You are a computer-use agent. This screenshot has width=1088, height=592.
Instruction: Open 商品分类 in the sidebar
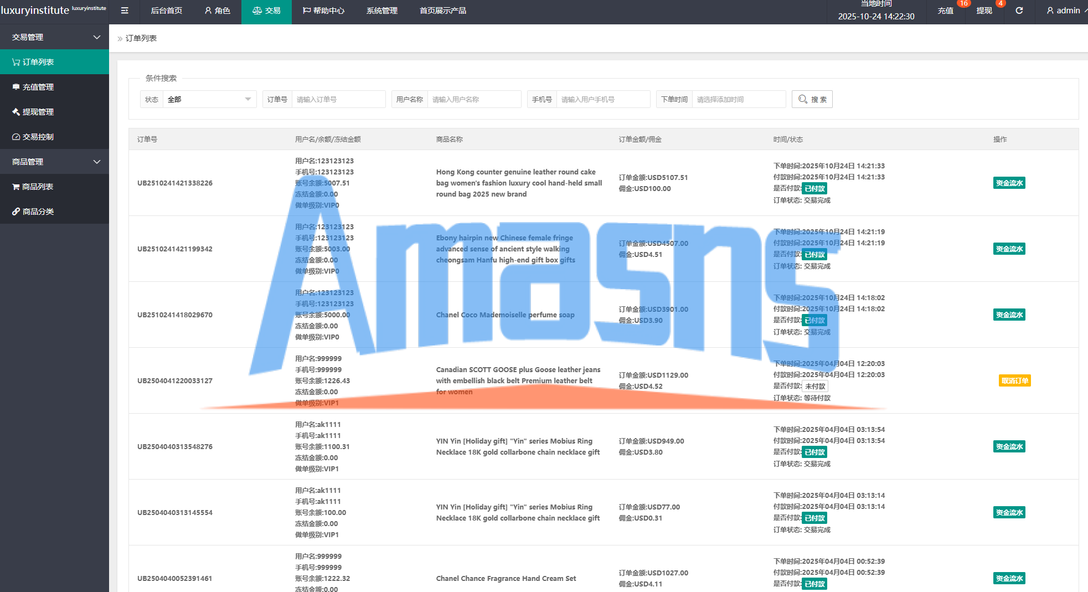(x=54, y=212)
